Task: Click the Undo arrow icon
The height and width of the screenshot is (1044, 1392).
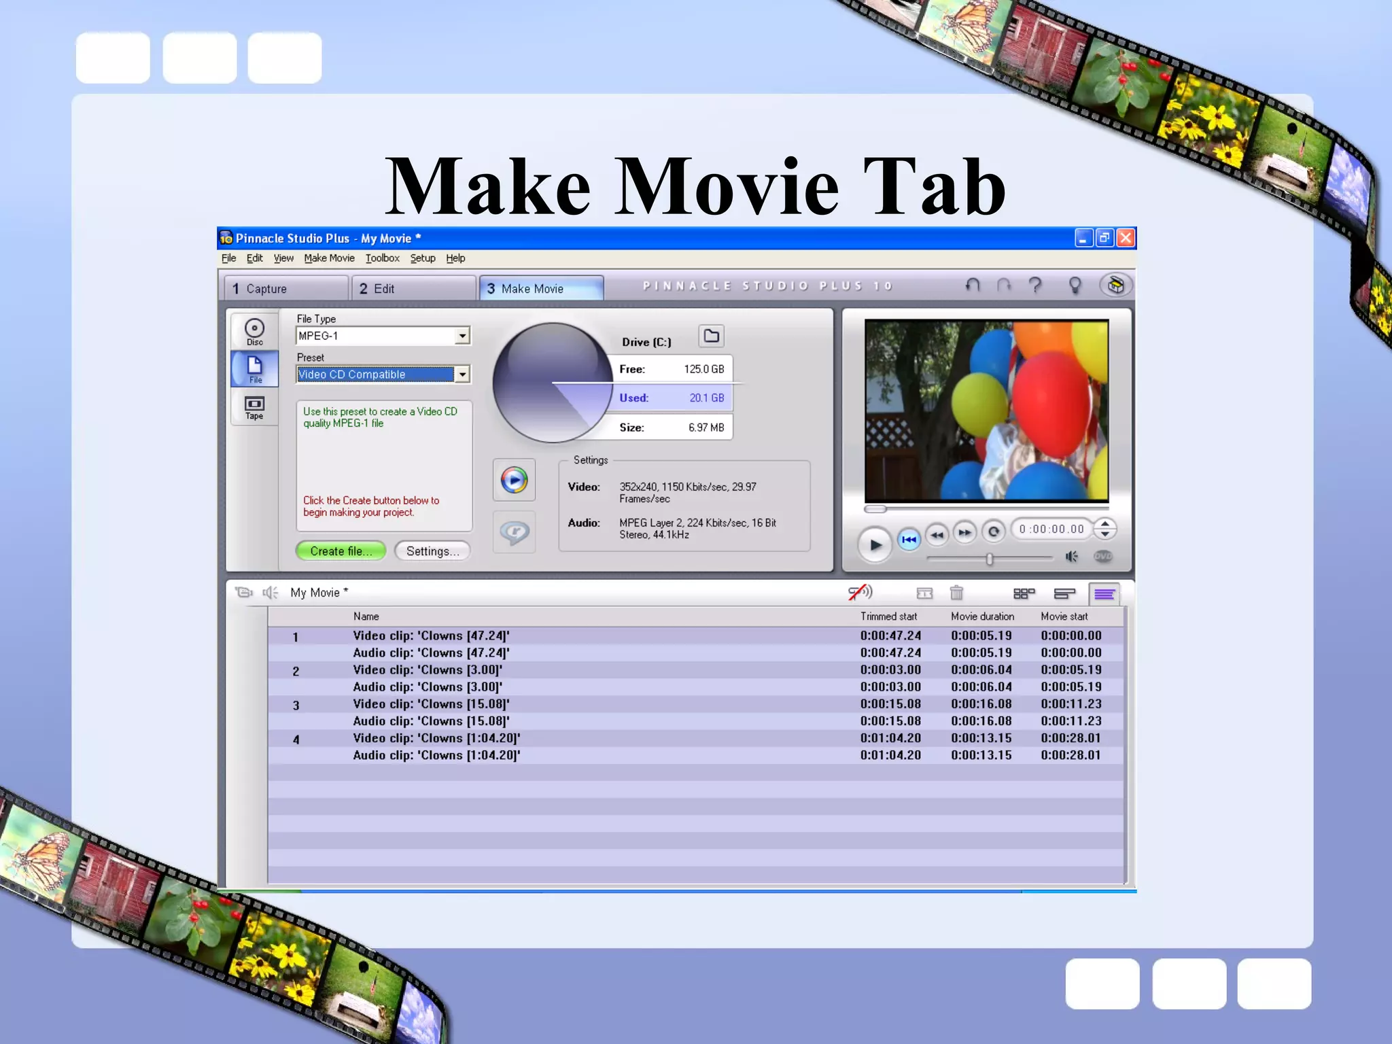Action: 973,285
